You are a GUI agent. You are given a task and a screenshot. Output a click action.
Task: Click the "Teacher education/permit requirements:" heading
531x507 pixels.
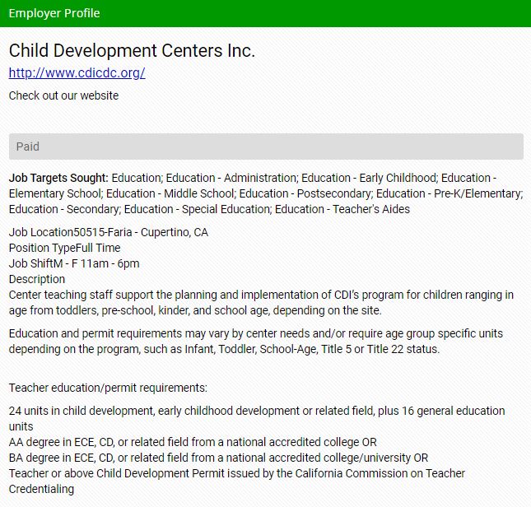tap(108, 388)
